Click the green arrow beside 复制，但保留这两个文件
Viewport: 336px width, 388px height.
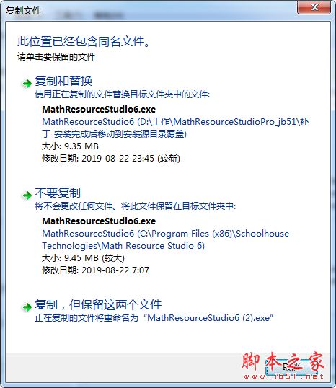27,307
